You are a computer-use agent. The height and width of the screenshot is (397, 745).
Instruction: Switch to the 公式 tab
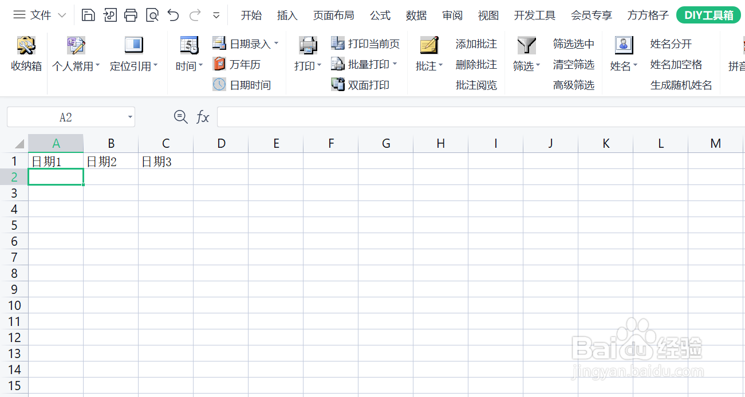coord(380,15)
